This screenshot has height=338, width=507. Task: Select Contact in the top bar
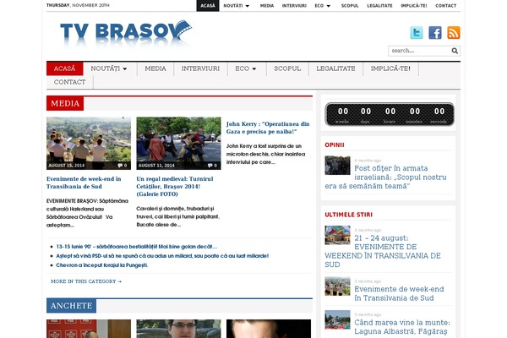(x=446, y=6)
